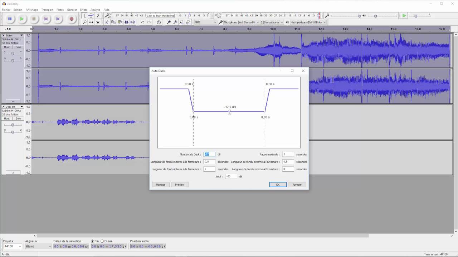Select the Zoom magnifier tool
Viewport: 458px width, 257px height.
tap(84, 22)
